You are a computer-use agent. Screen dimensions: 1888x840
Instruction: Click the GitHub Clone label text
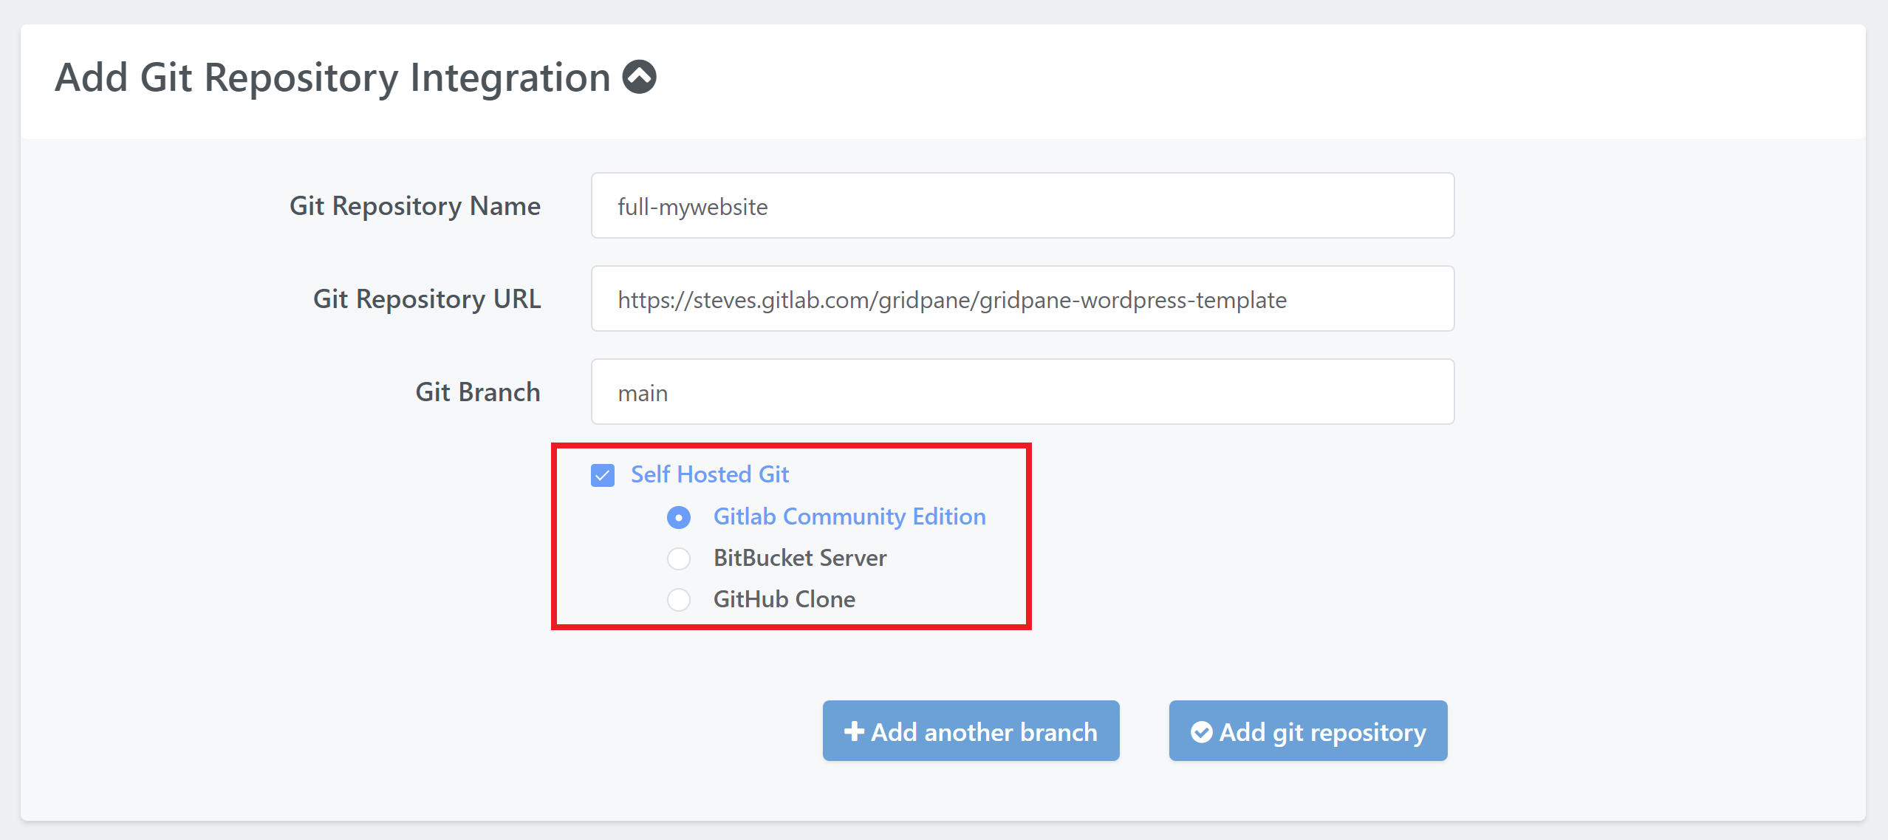784,599
